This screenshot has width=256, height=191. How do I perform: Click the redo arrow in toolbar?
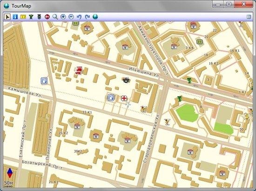[88, 17]
